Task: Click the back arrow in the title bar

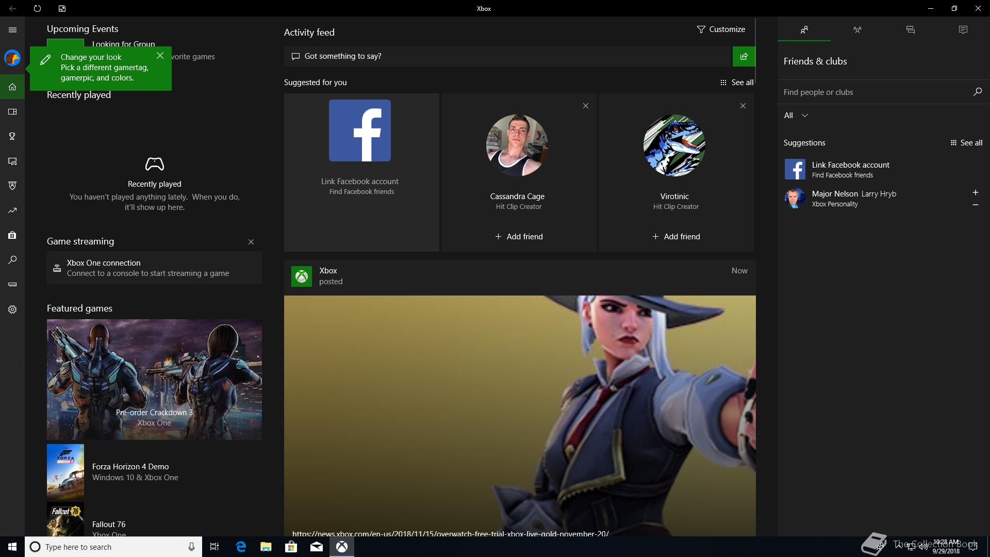Action: coord(12,8)
